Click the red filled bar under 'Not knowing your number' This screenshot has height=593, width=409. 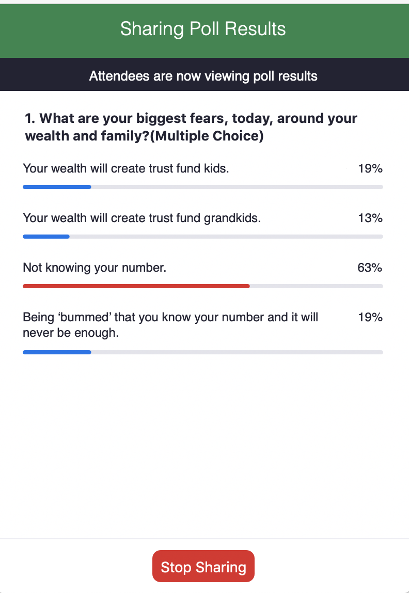click(136, 286)
